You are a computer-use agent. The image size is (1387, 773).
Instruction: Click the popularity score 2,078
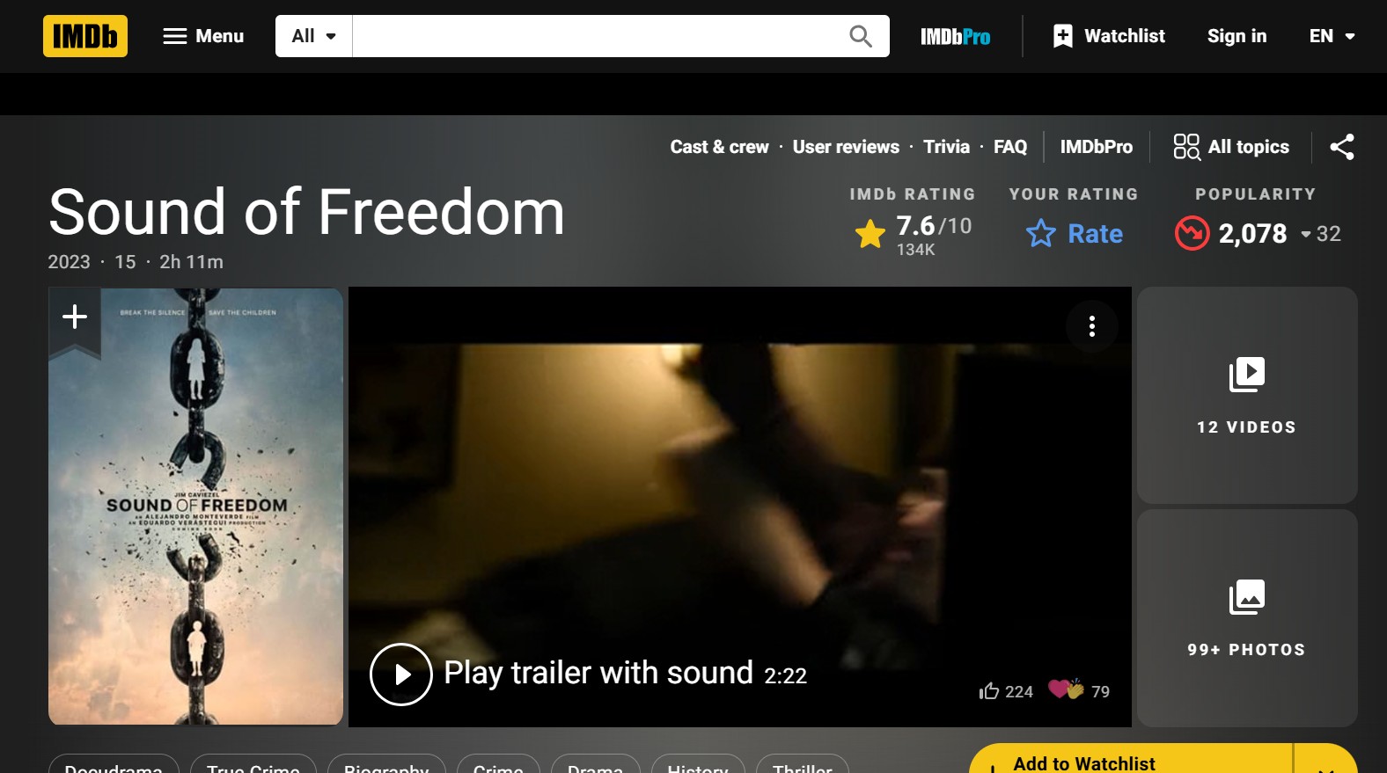pyautogui.click(x=1252, y=234)
